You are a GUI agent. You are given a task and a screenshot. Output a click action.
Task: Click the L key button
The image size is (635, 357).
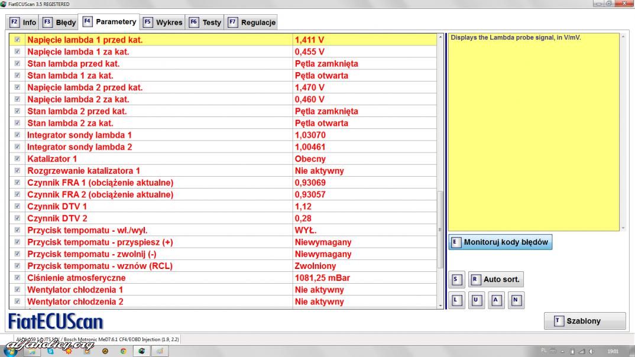456,300
